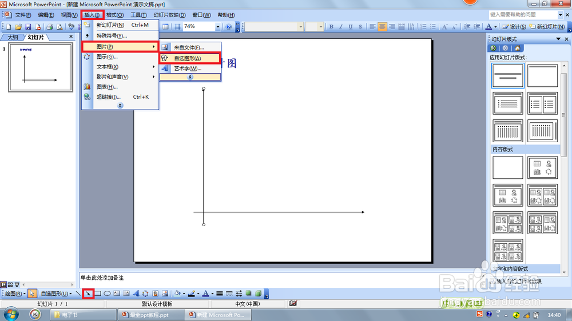Increase font size icon
Screen dimensions: 572x321
pos(444,27)
